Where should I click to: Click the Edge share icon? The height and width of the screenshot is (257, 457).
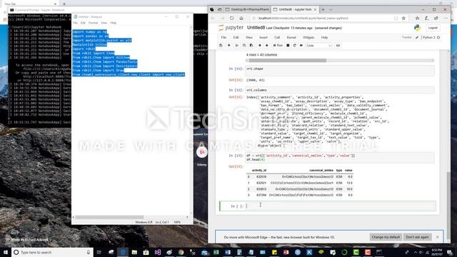[436, 18]
